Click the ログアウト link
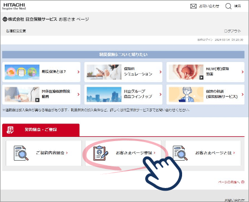249x202 pixels. click(x=232, y=31)
